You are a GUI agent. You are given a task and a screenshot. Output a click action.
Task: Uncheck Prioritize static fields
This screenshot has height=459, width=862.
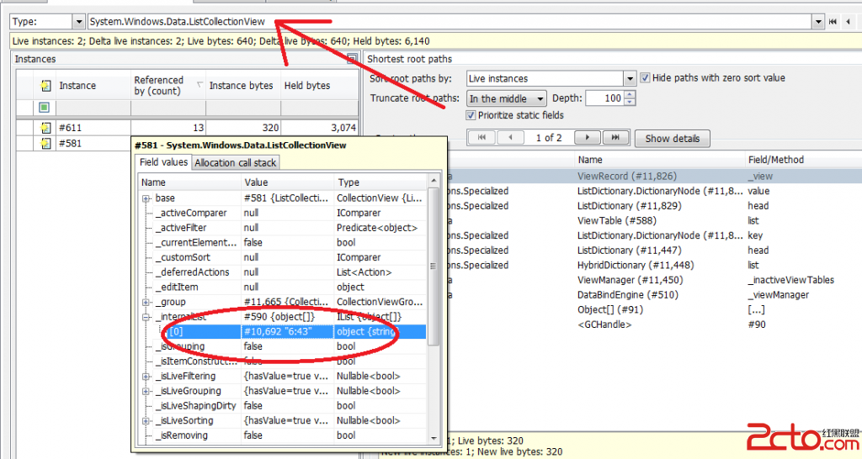pos(471,115)
